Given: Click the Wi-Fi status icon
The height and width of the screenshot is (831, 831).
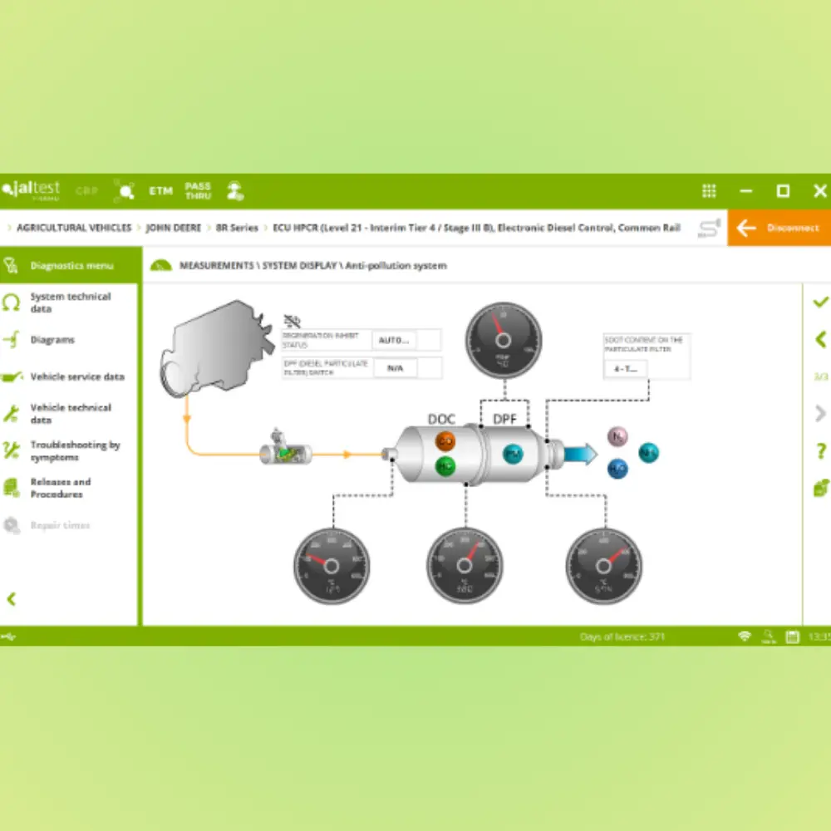Looking at the screenshot, I should pyautogui.click(x=745, y=636).
